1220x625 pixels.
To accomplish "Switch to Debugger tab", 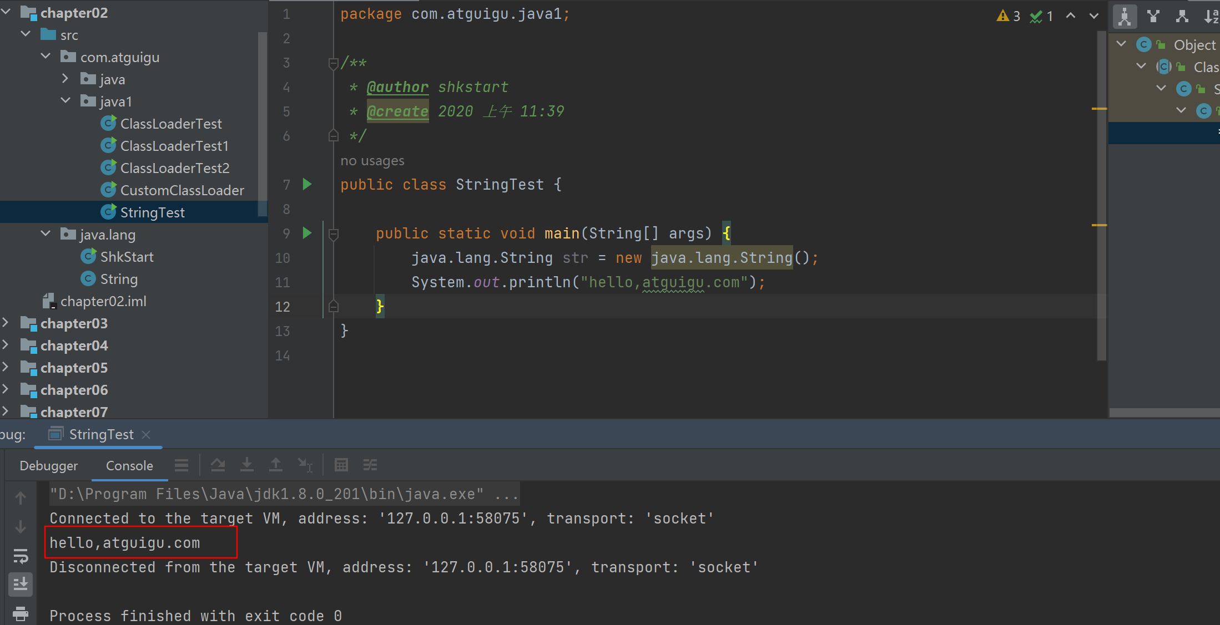I will tap(49, 466).
